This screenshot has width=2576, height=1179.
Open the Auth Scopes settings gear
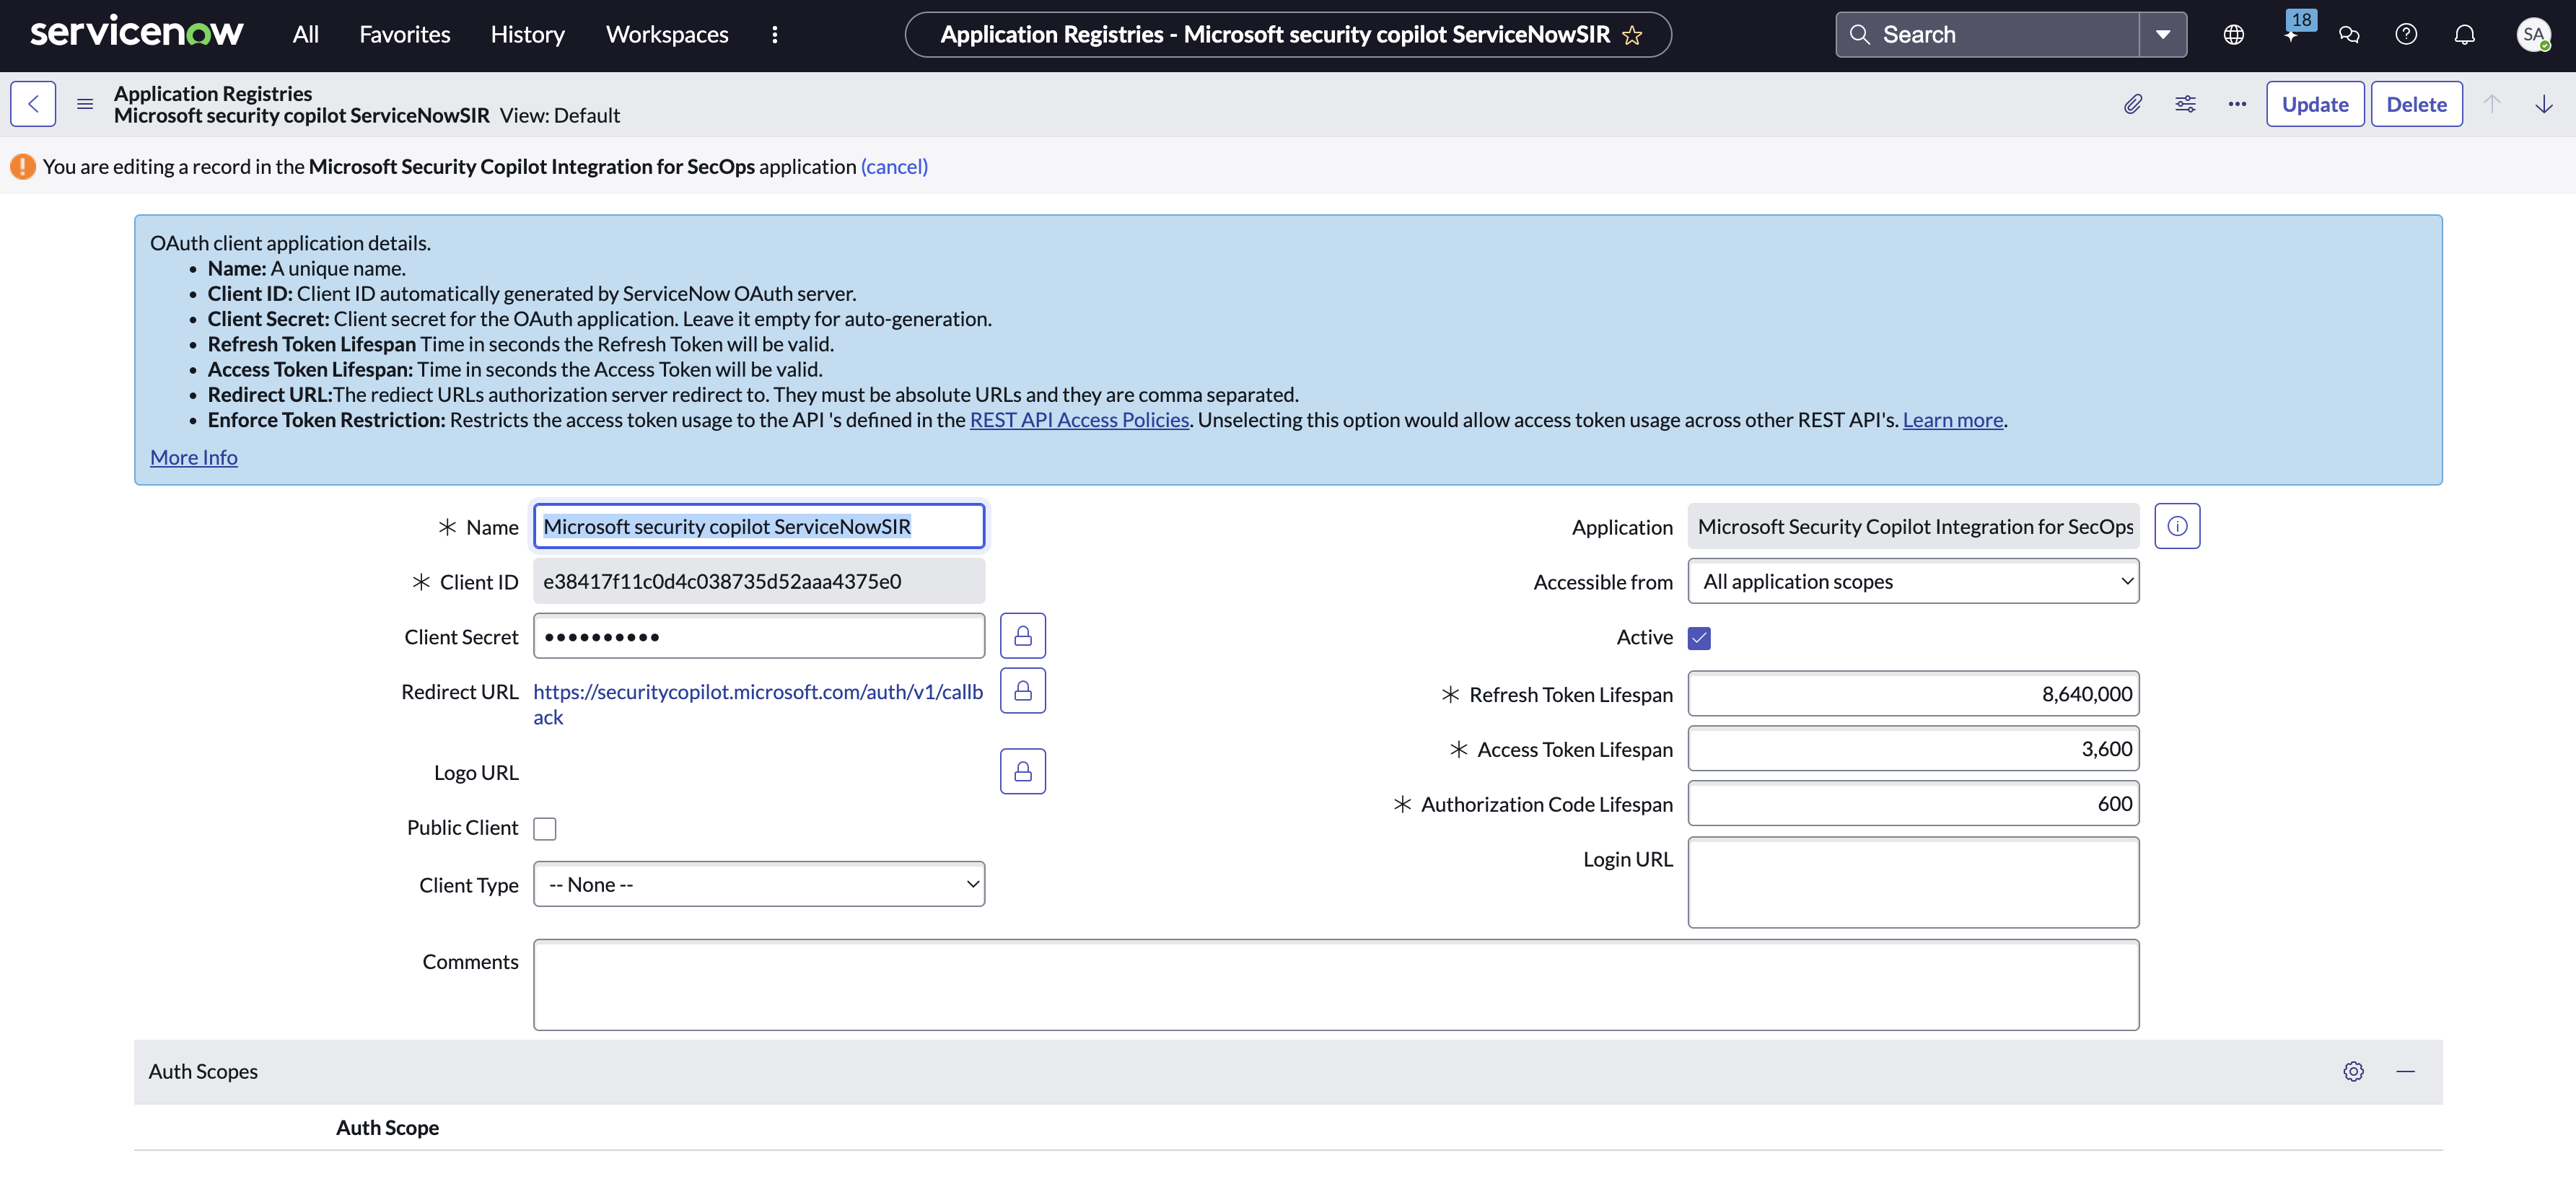tap(2353, 1071)
